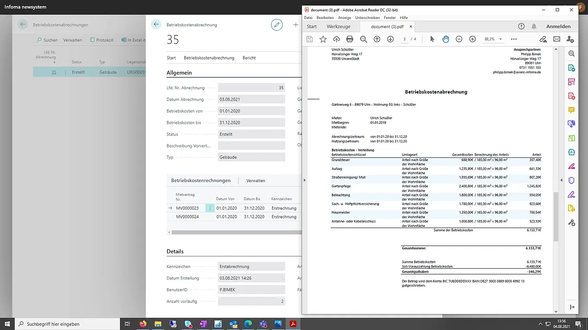
Task: Click the pencil edit icon on Betriebskostenabrechnung card
Action: click(277, 25)
